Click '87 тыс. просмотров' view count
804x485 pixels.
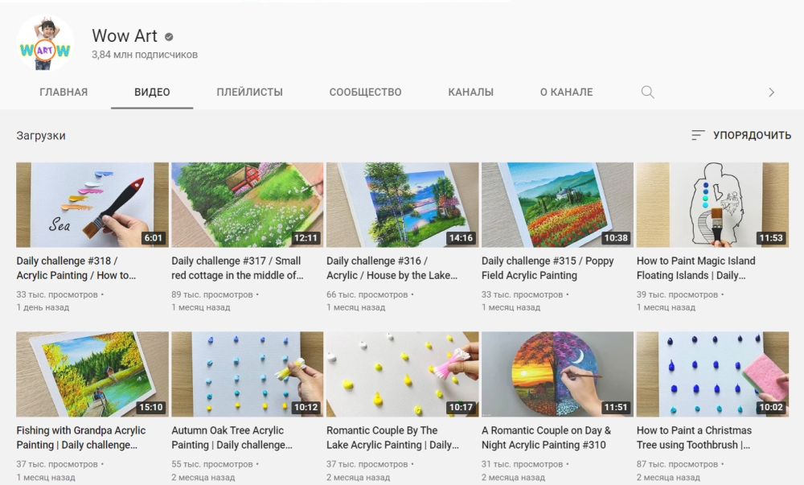pyautogui.click(x=677, y=464)
